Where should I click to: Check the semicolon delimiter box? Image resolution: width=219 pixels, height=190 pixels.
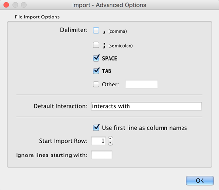[x=96, y=45]
